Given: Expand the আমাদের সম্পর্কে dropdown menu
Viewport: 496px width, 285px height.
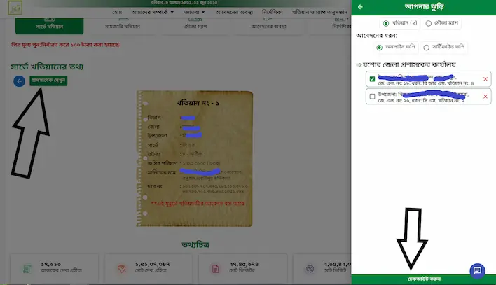Looking at the screenshot, I should pyautogui.click(x=153, y=12).
